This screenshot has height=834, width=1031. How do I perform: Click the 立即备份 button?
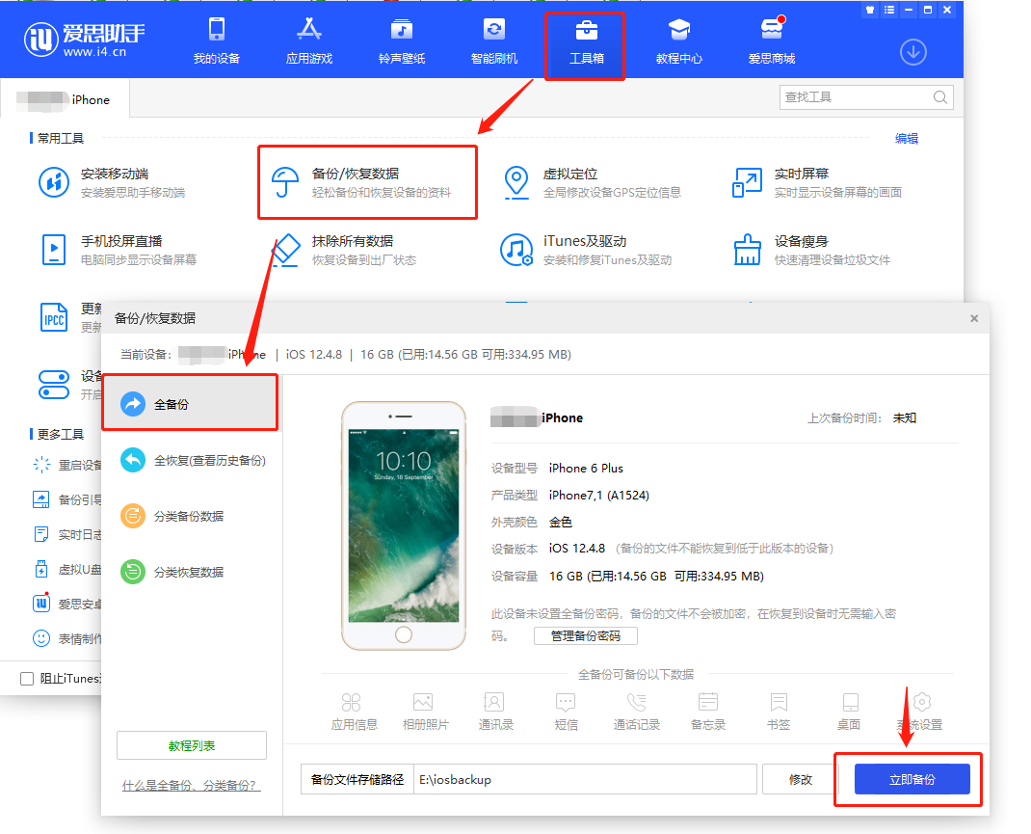click(912, 779)
